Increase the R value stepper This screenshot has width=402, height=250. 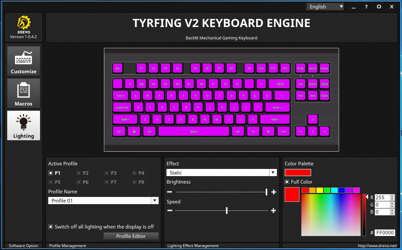pyautogui.click(x=392, y=196)
